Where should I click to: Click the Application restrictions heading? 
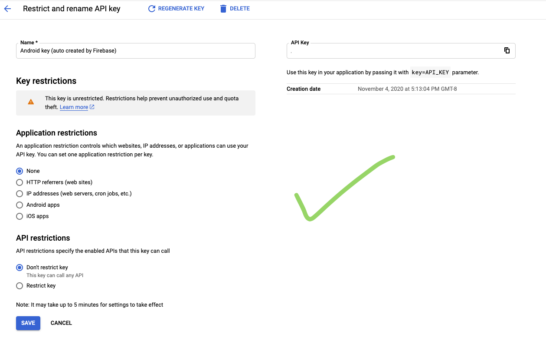click(x=56, y=133)
